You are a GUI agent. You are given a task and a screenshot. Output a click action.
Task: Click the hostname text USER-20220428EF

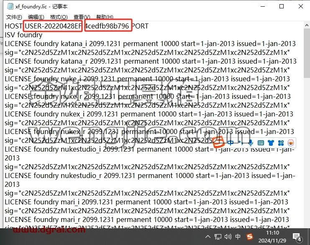click(53, 26)
